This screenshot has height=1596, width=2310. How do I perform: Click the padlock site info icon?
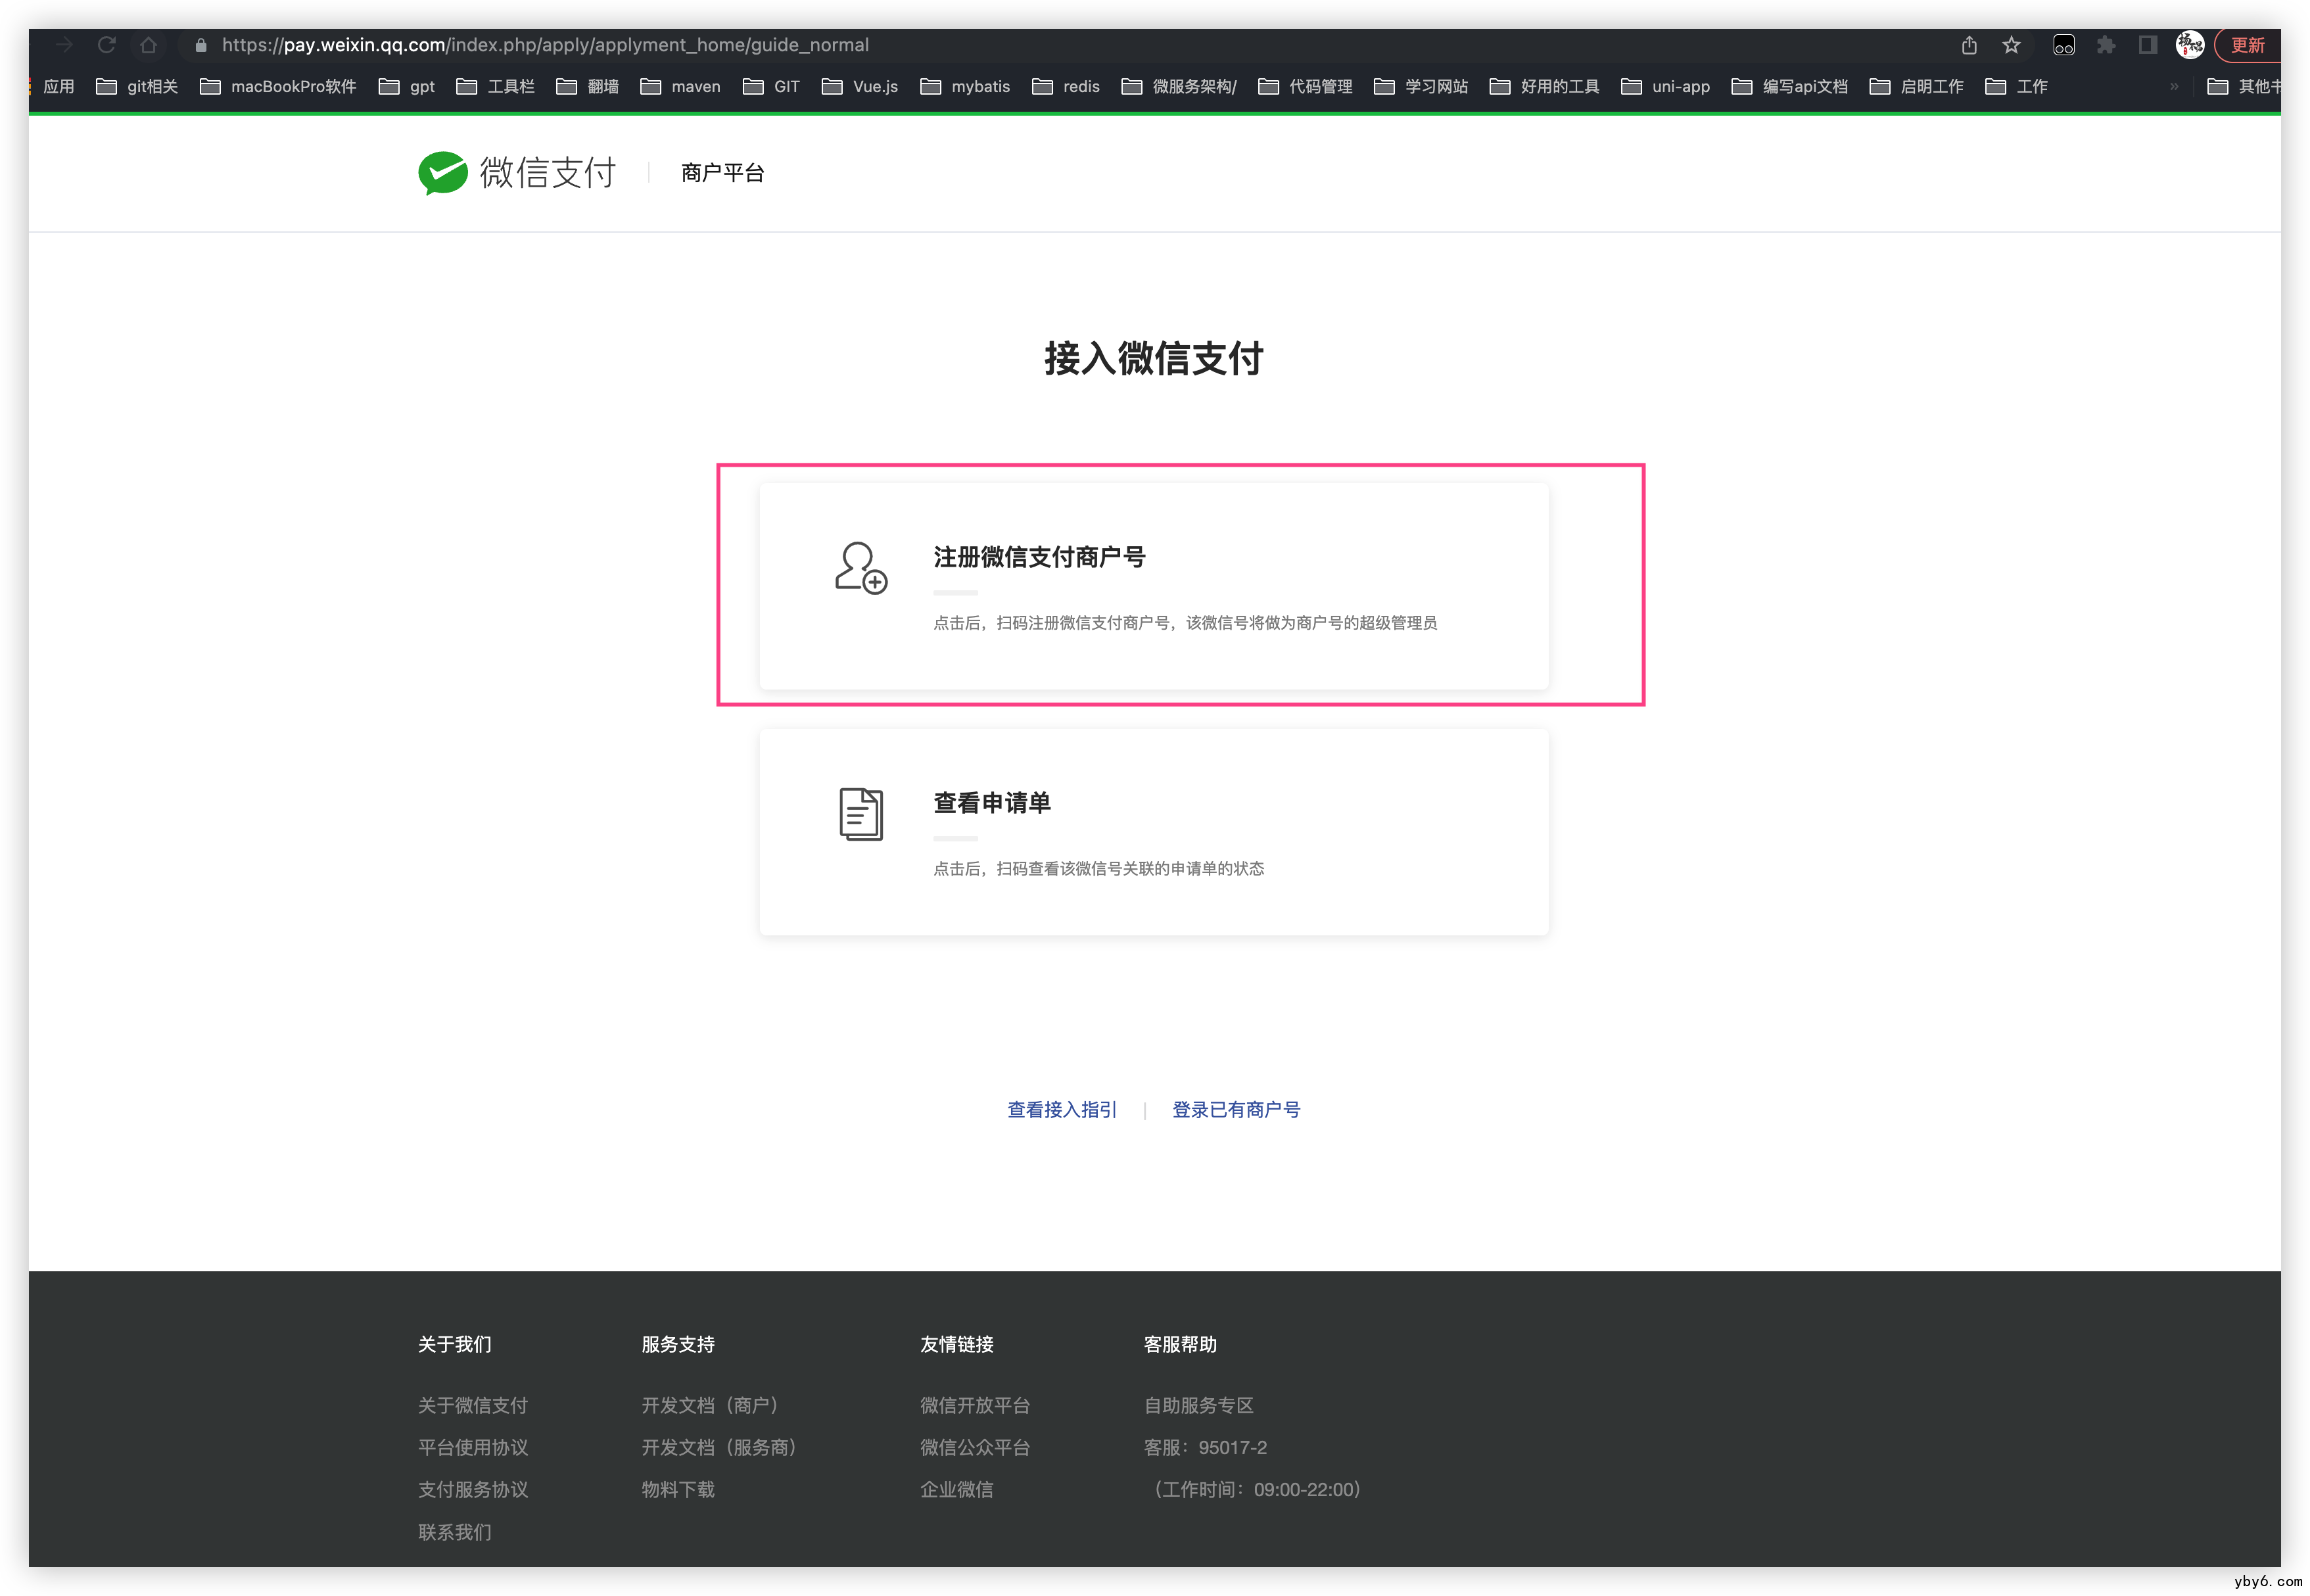pos(201,45)
